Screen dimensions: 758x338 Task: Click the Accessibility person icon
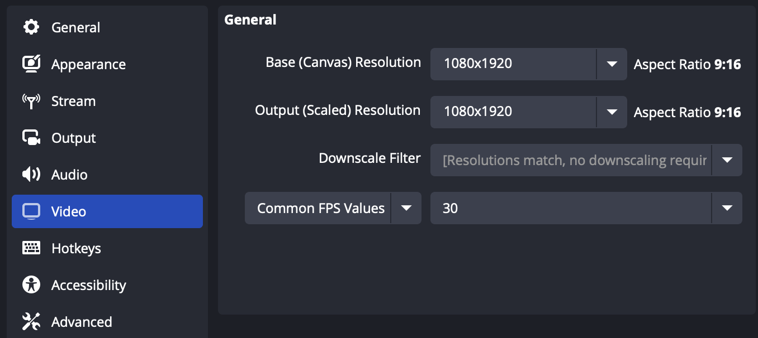coord(31,285)
